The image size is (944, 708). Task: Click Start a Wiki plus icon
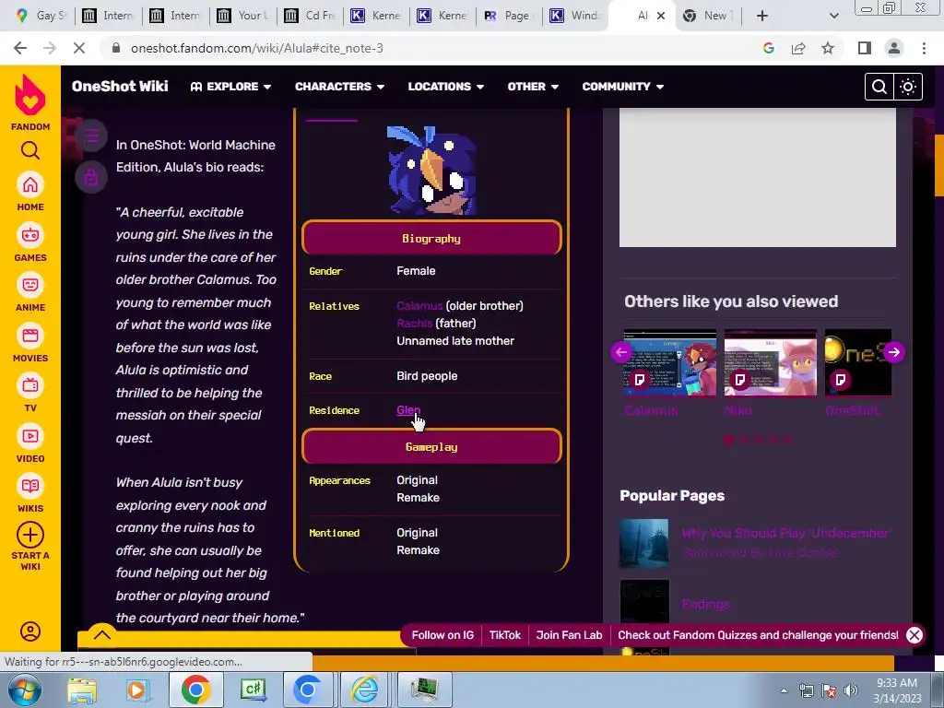coord(30,535)
